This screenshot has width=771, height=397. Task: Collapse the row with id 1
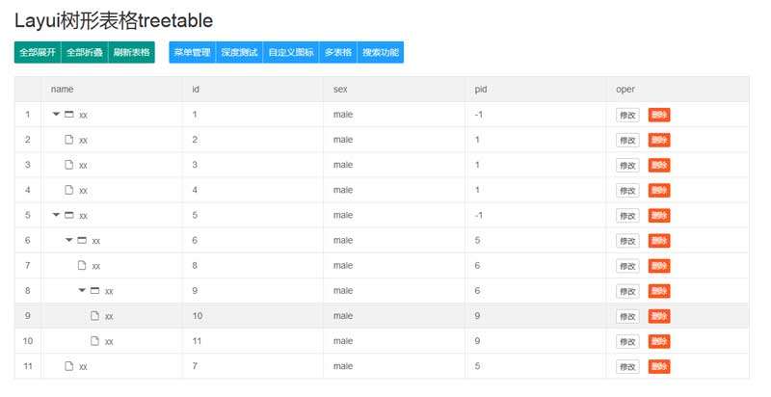coord(57,115)
